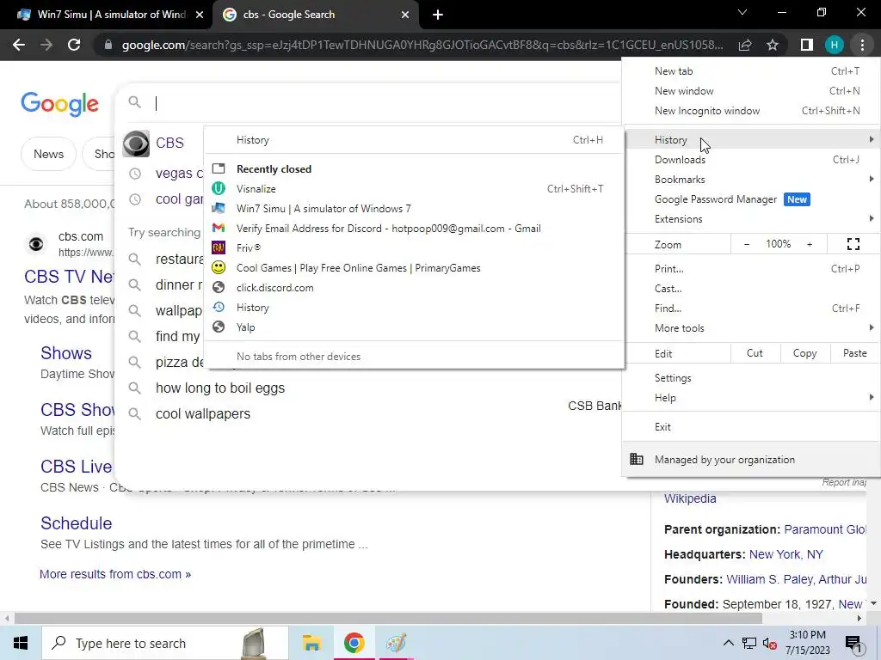
Task: Click the share page icon in address bar
Action: [x=745, y=45]
